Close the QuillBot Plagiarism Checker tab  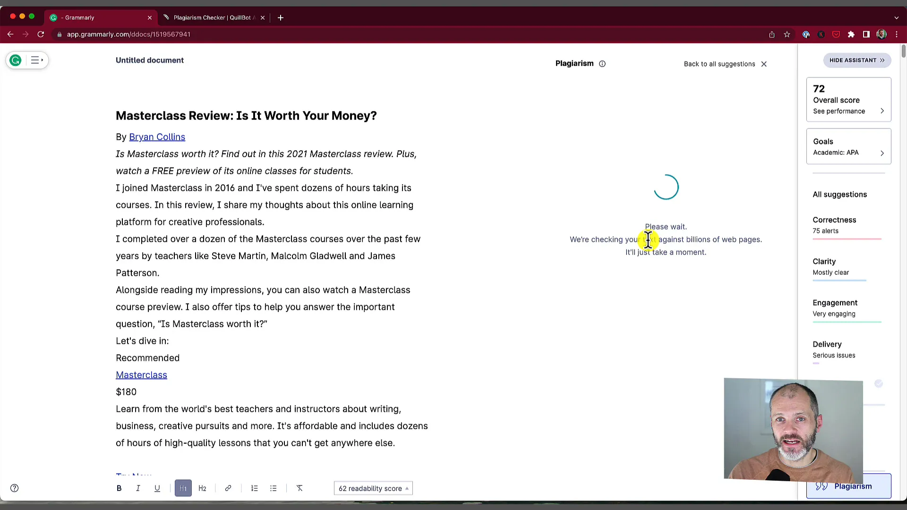point(263,17)
